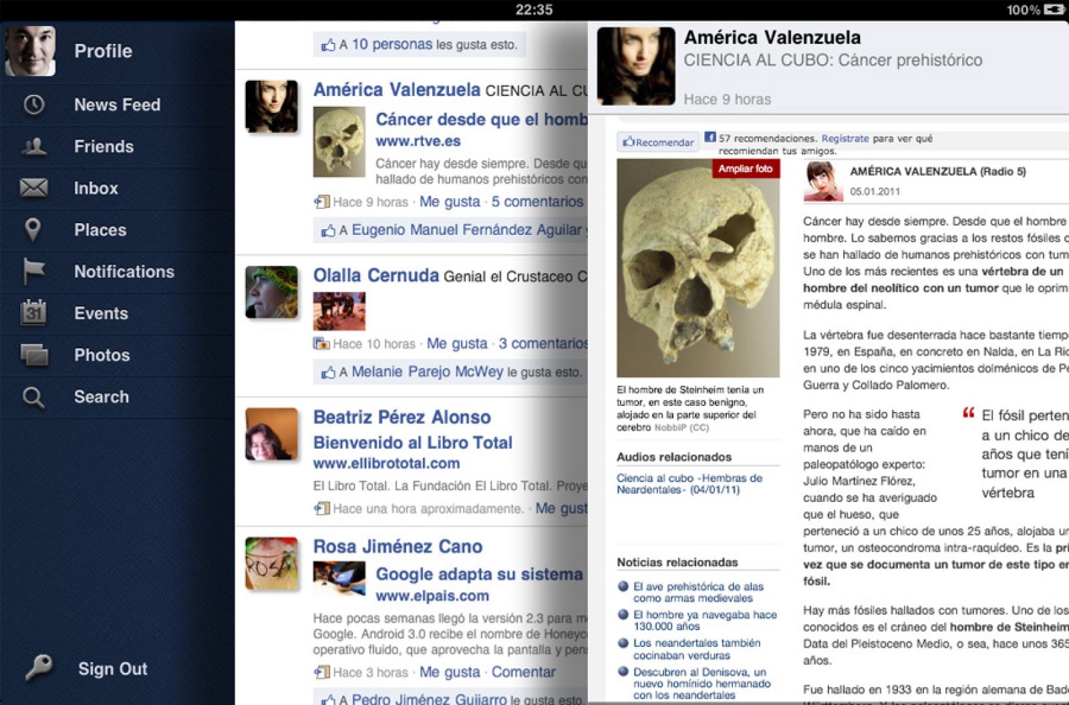Open Olalla Cernuda's posted photo thumbnail
The width and height of the screenshot is (1069, 705).
[339, 311]
